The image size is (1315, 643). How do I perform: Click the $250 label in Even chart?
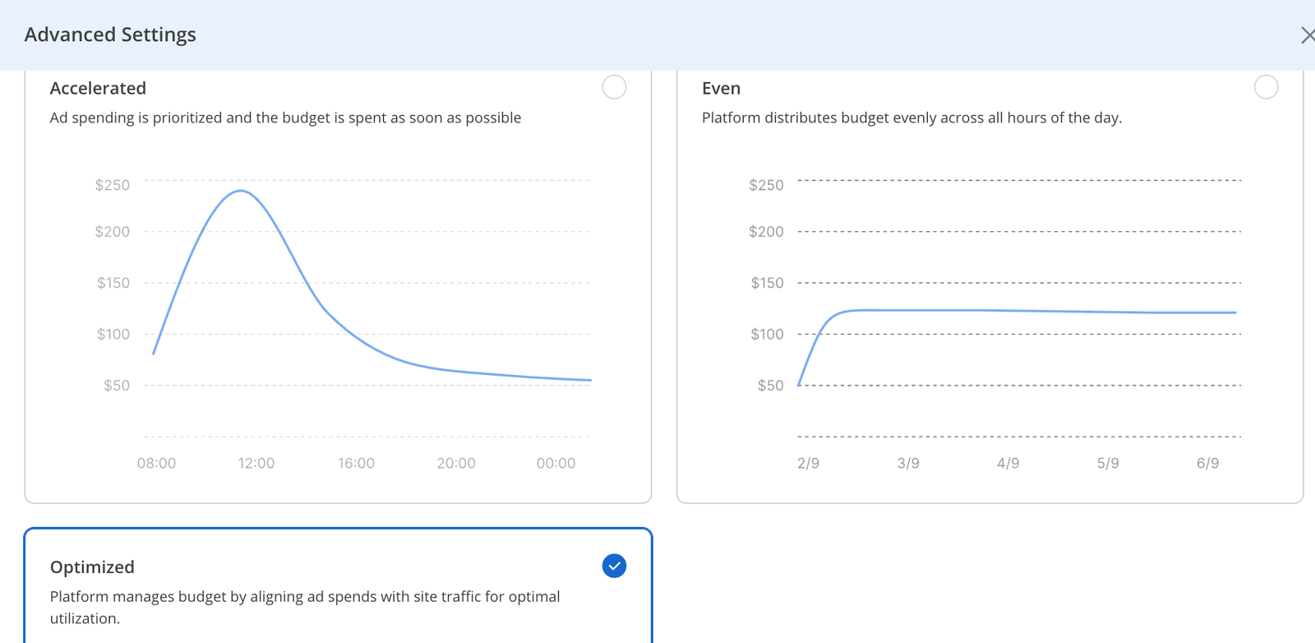[x=766, y=185]
